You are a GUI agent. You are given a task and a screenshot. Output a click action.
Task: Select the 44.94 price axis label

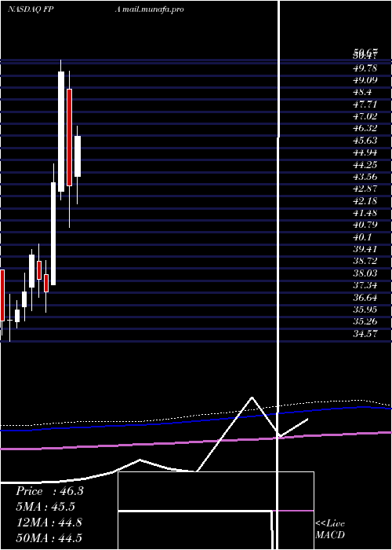(x=365, y=152)
